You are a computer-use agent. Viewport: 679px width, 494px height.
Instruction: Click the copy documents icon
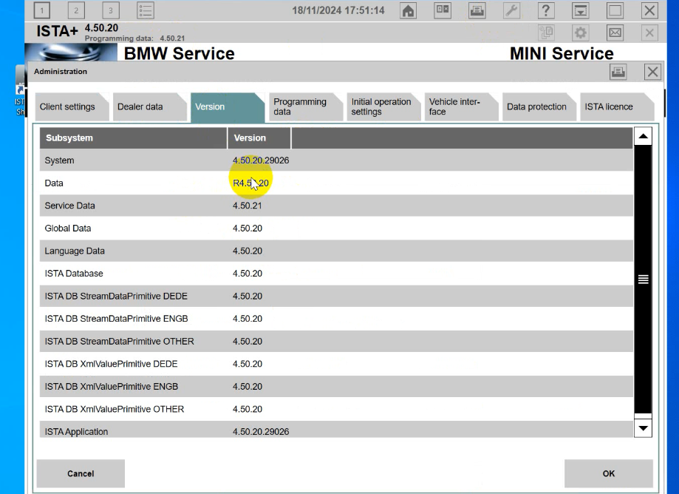coord(546,33)
